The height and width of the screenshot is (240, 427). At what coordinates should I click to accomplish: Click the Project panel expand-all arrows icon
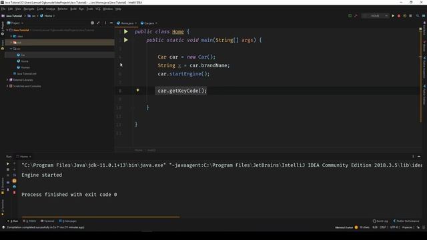pos(98,23)
